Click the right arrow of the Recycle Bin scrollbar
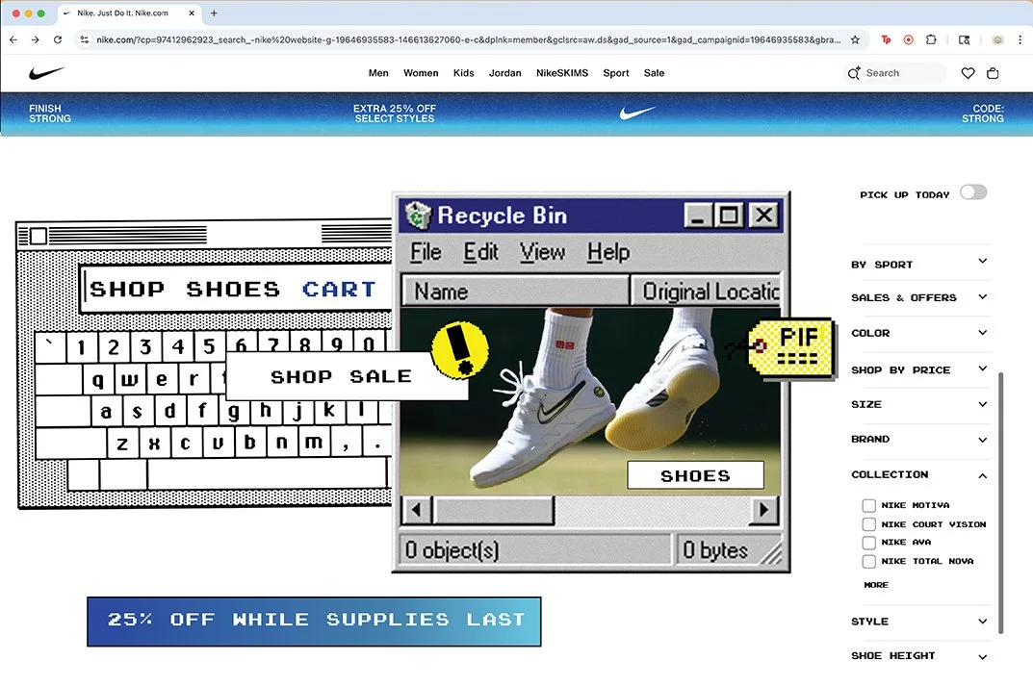The height and width of the screenshot is (686, 1033). coord(763,510)
